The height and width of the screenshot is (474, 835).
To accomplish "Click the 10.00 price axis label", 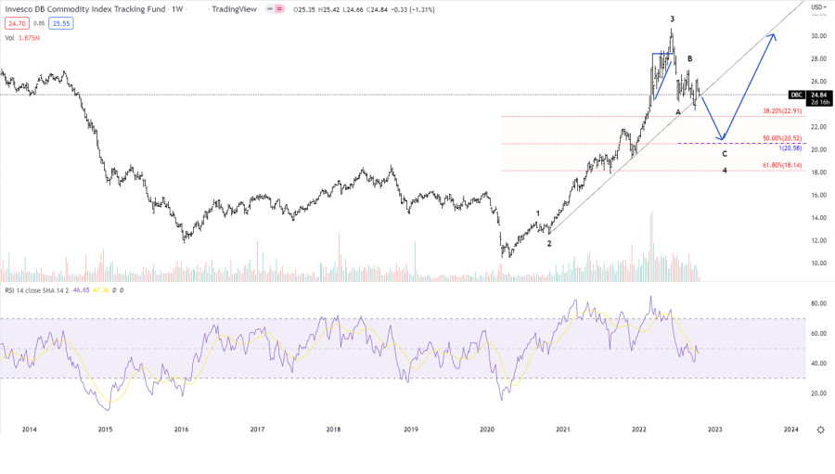I will tap(818, 263).
